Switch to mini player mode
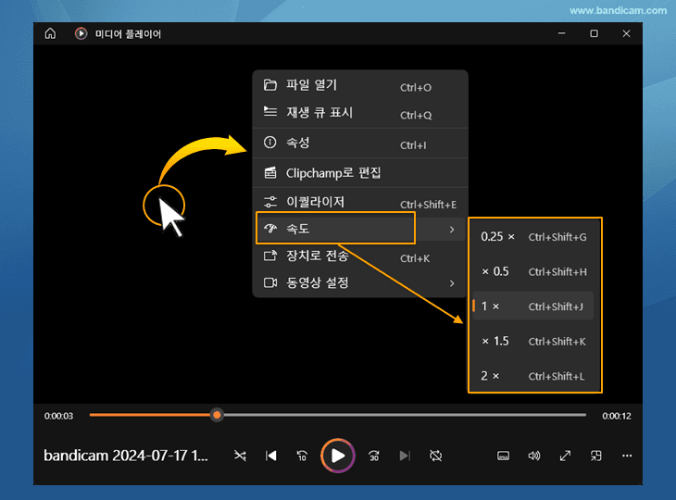Viewport: 676px width, 500px height. [596, 456]
